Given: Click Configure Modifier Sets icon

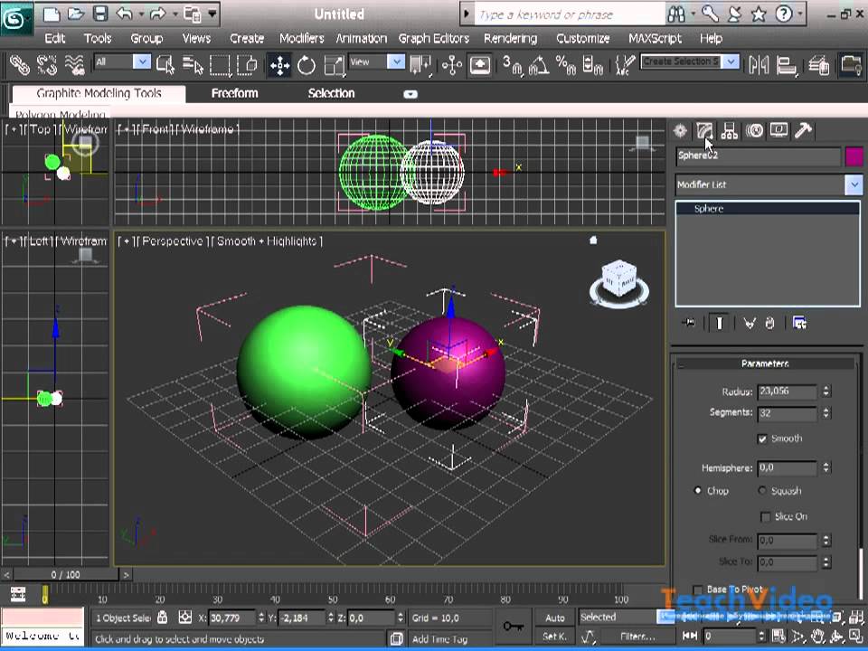Looking at the screenshot, I should (x=799, y=323).
